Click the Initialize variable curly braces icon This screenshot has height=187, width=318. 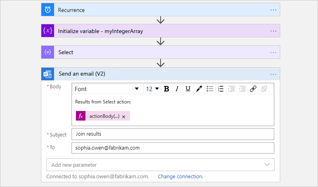click(x=48, y=31)
